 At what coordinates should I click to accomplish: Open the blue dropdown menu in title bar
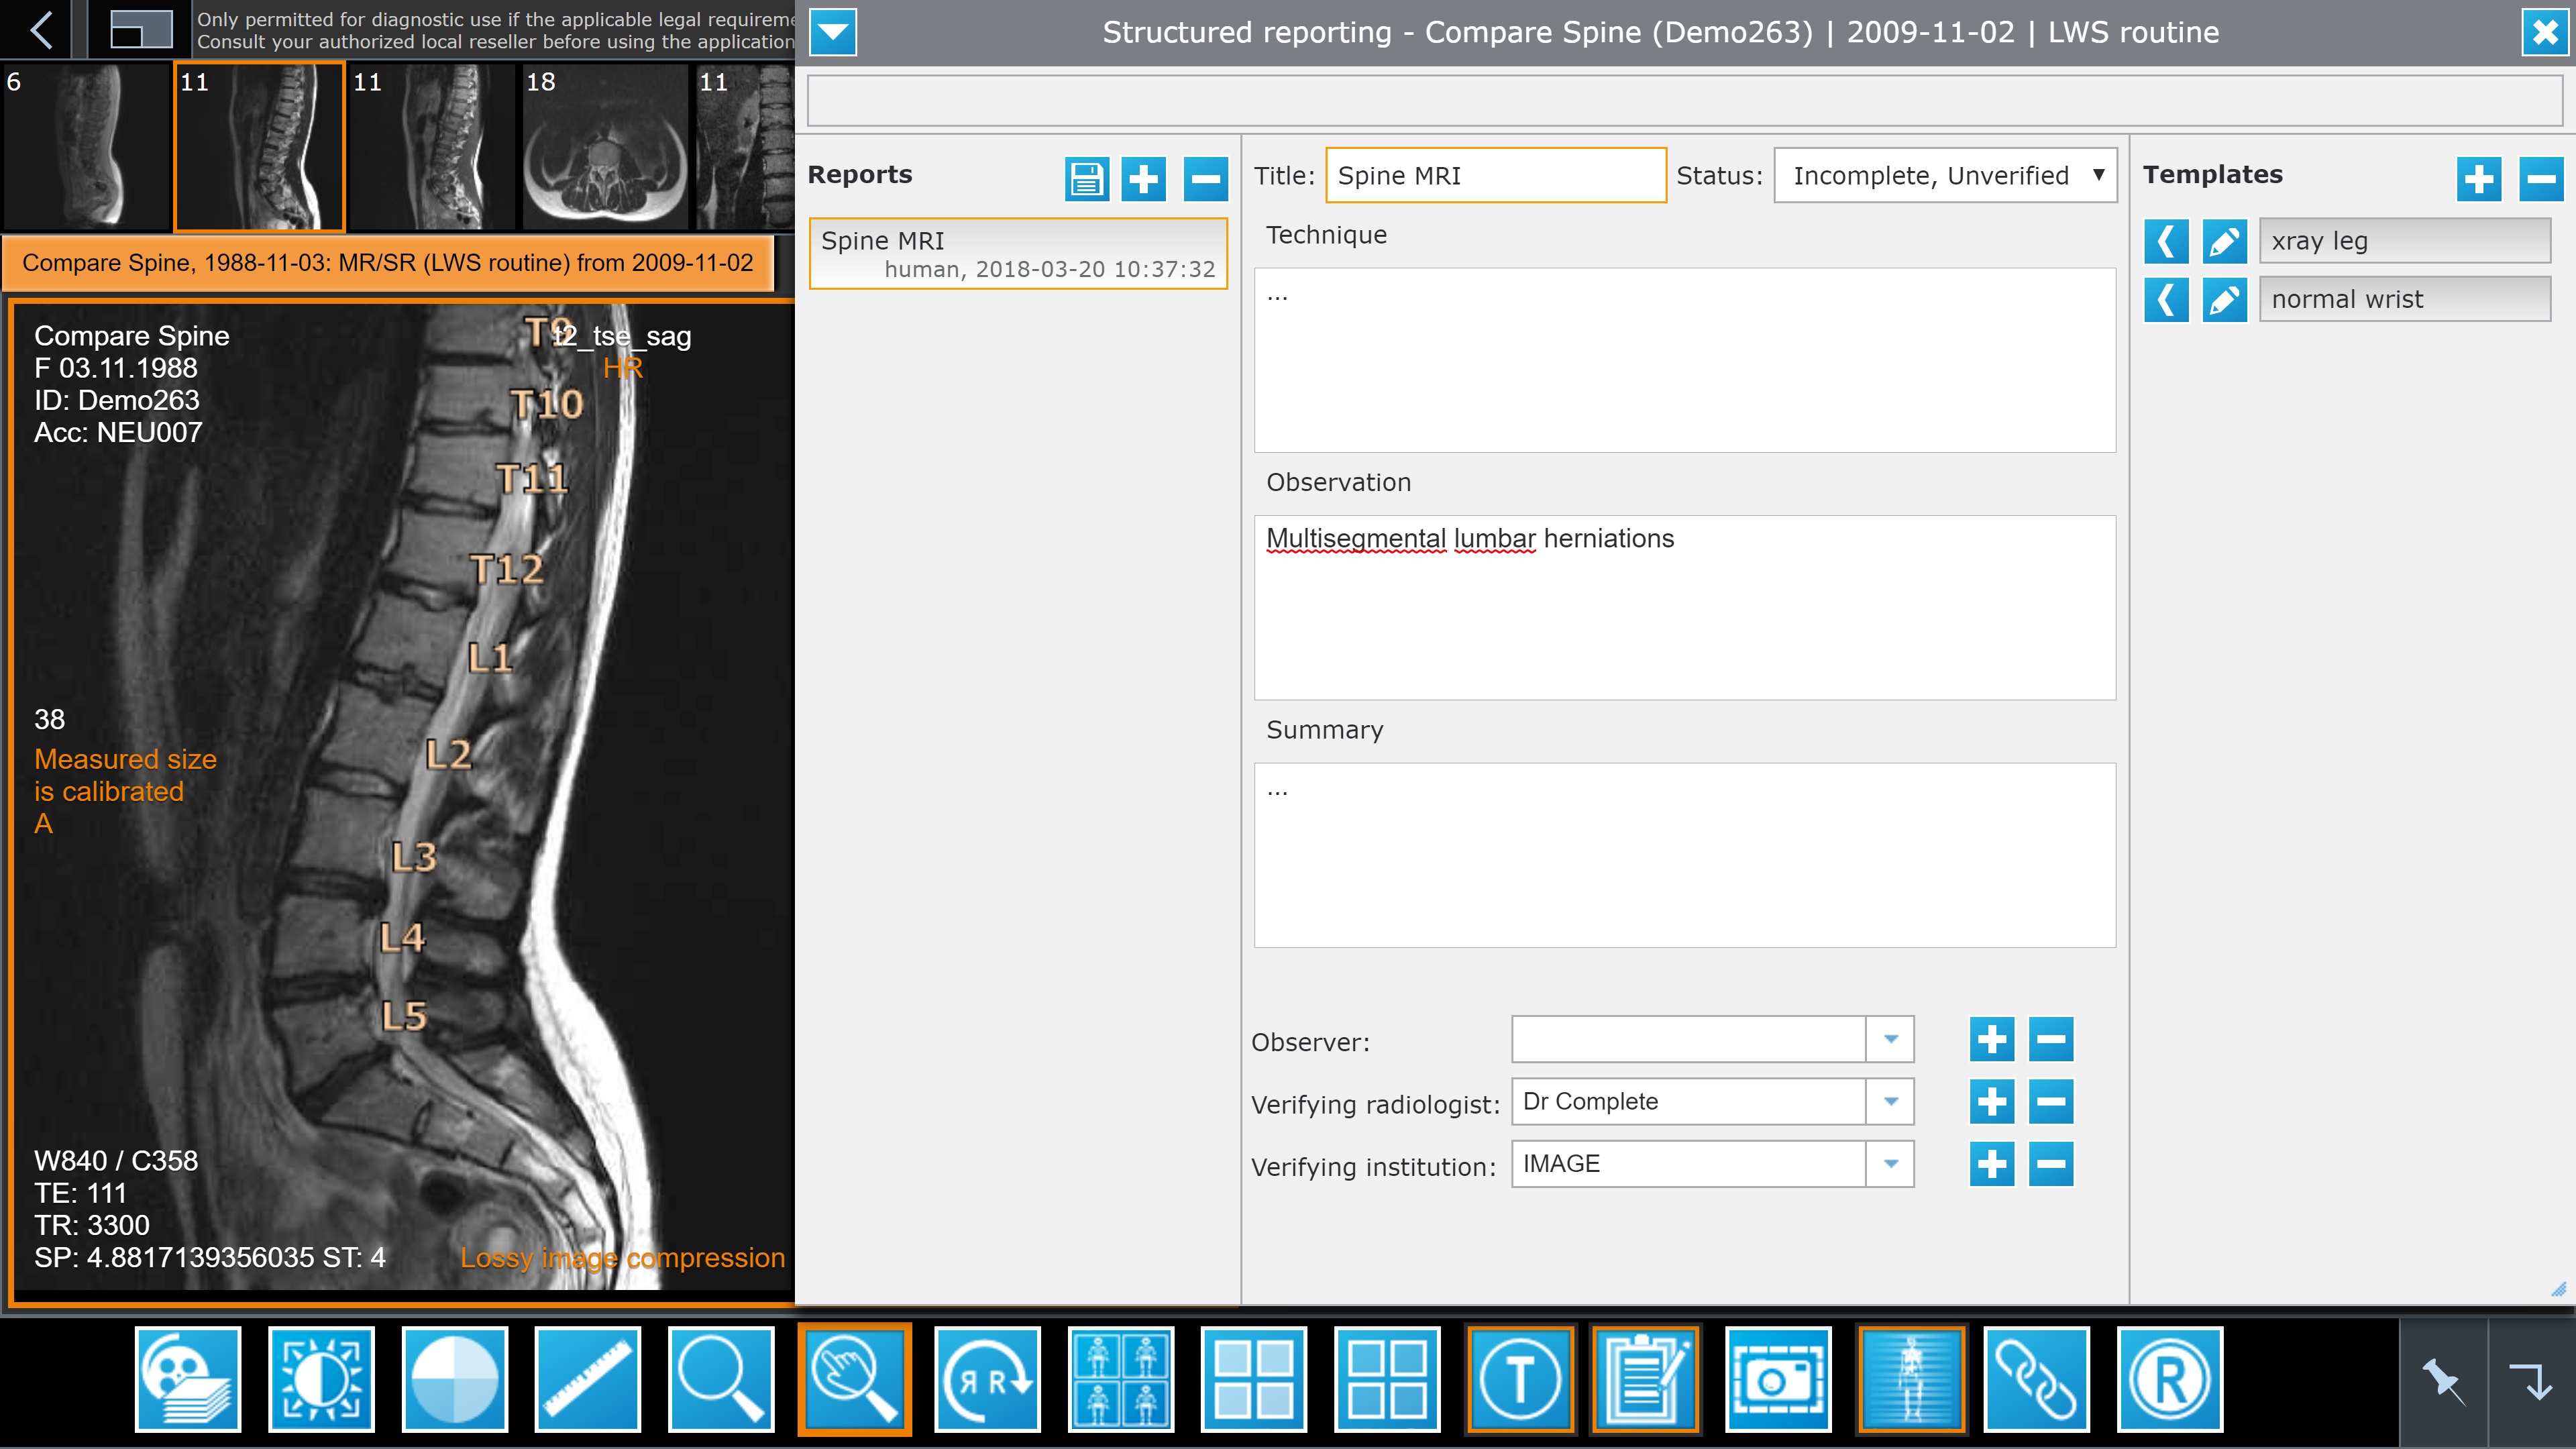coord(832,33)
